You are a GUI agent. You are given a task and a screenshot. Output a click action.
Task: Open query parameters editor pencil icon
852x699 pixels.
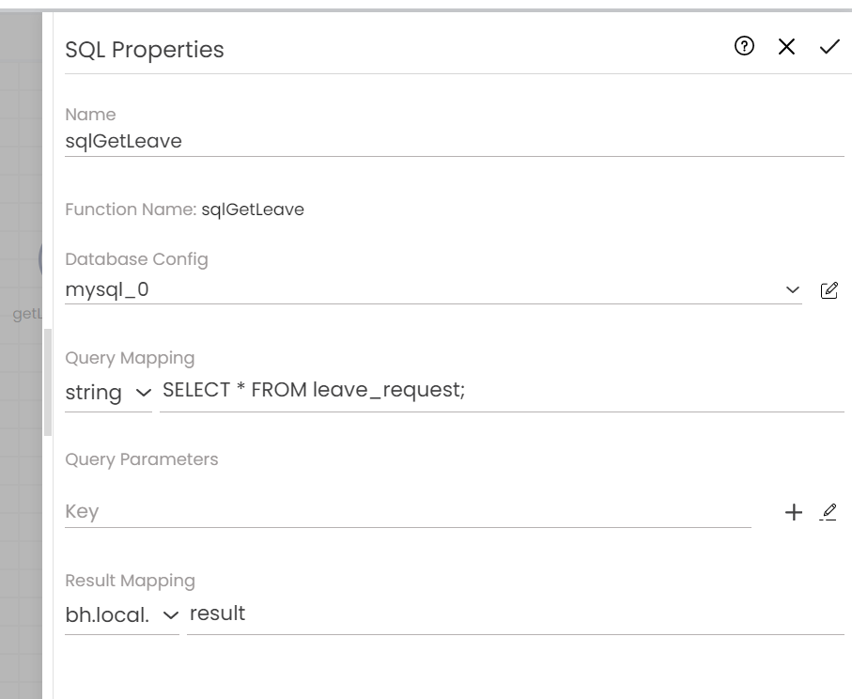tap(829, 512)
